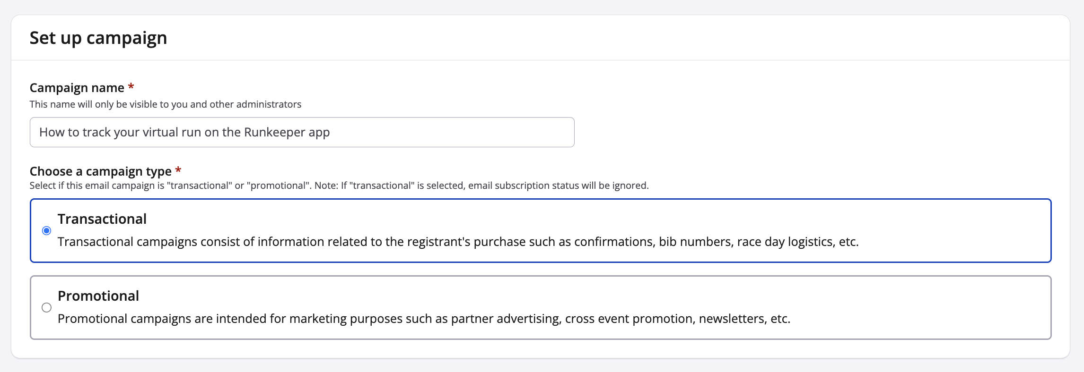Click the Transactional option title
The image size is (1084, 372).
tap(102, 219)
